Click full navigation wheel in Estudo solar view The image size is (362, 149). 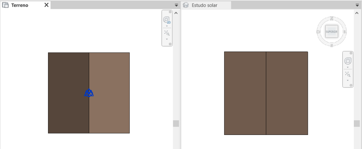348,61
